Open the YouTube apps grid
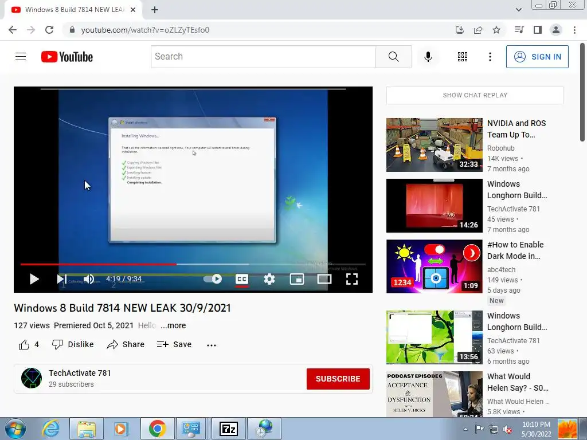Screen dimensions: 587x440 463,57
